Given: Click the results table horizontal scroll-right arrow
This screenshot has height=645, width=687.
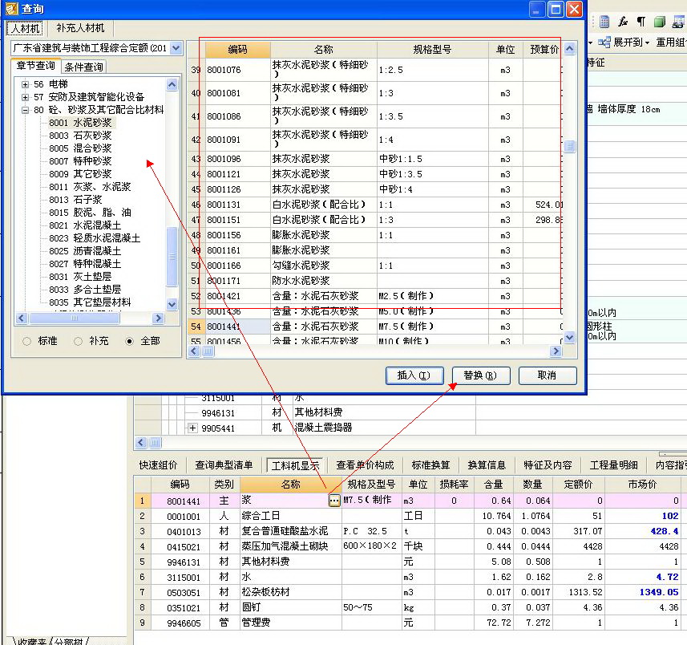Looking at the screenshot, I should coord(556,351).
